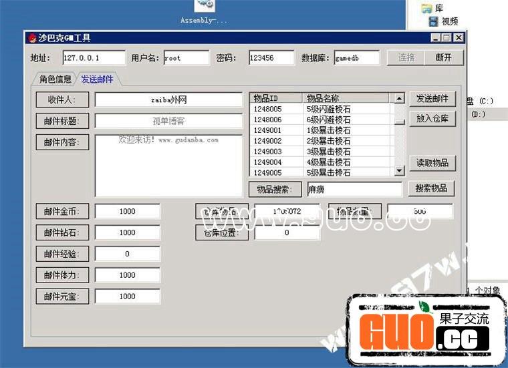Click the 沙巴克GM工具 title bar app icon
Screen dimensions: 508x368
32,38
